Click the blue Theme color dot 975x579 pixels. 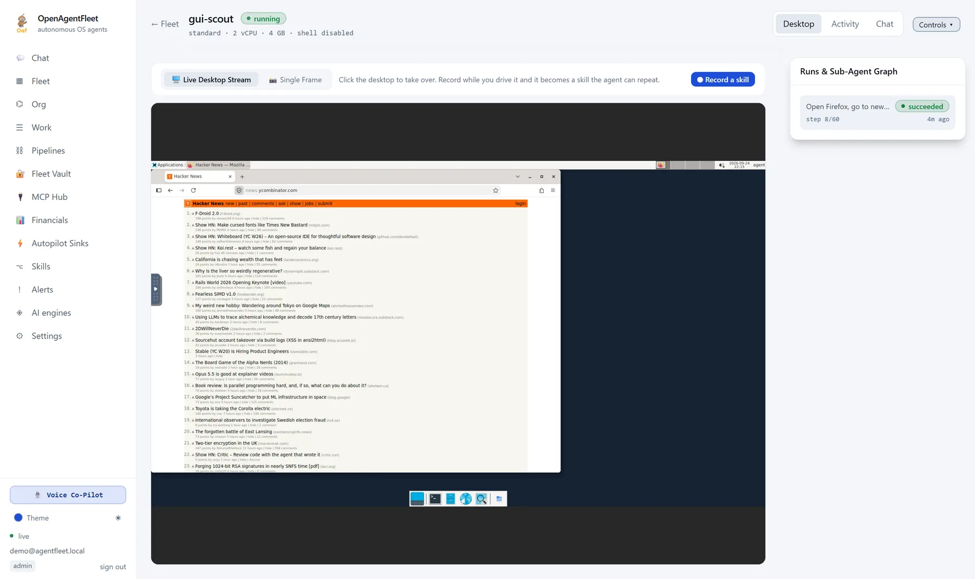[18, 518]
